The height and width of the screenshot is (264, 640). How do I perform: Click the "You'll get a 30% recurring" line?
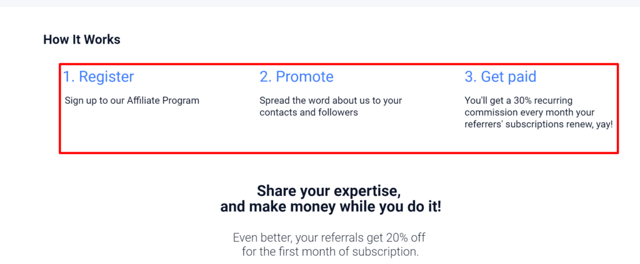coord(518,100)
